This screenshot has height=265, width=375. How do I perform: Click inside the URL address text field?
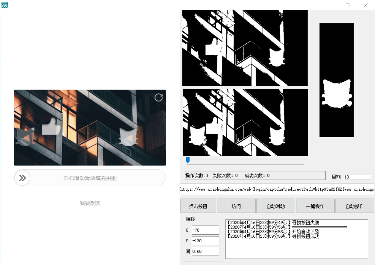(277, 189)
